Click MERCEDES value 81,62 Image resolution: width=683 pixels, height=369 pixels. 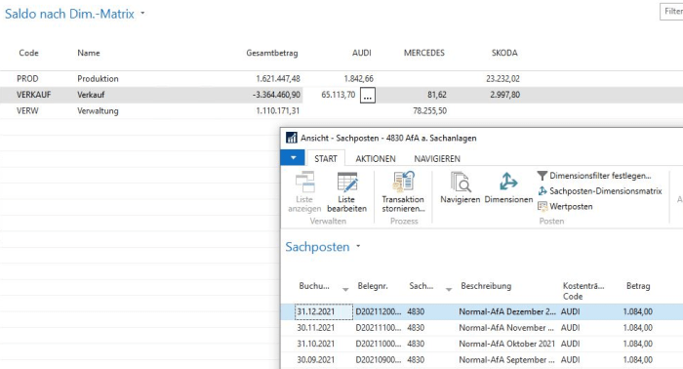click(x=437, y=95)
